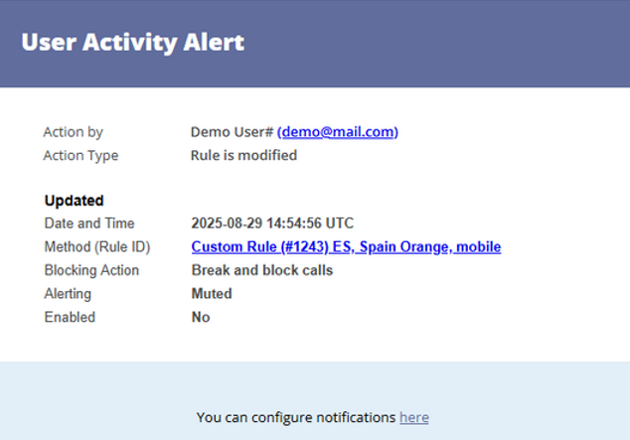Select the 'Enabled' label
This screenshot has width=630, height=440.
click(70, 317)
